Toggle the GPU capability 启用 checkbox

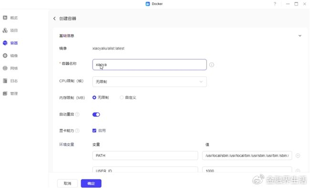coord(94,130)
